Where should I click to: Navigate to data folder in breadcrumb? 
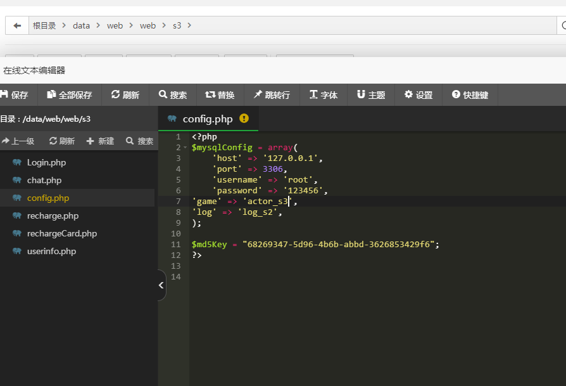(x=81, y=25)
